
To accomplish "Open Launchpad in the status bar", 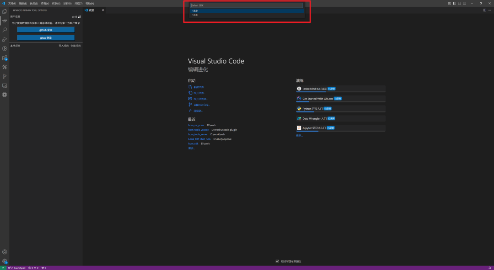I will click(17, 268).
